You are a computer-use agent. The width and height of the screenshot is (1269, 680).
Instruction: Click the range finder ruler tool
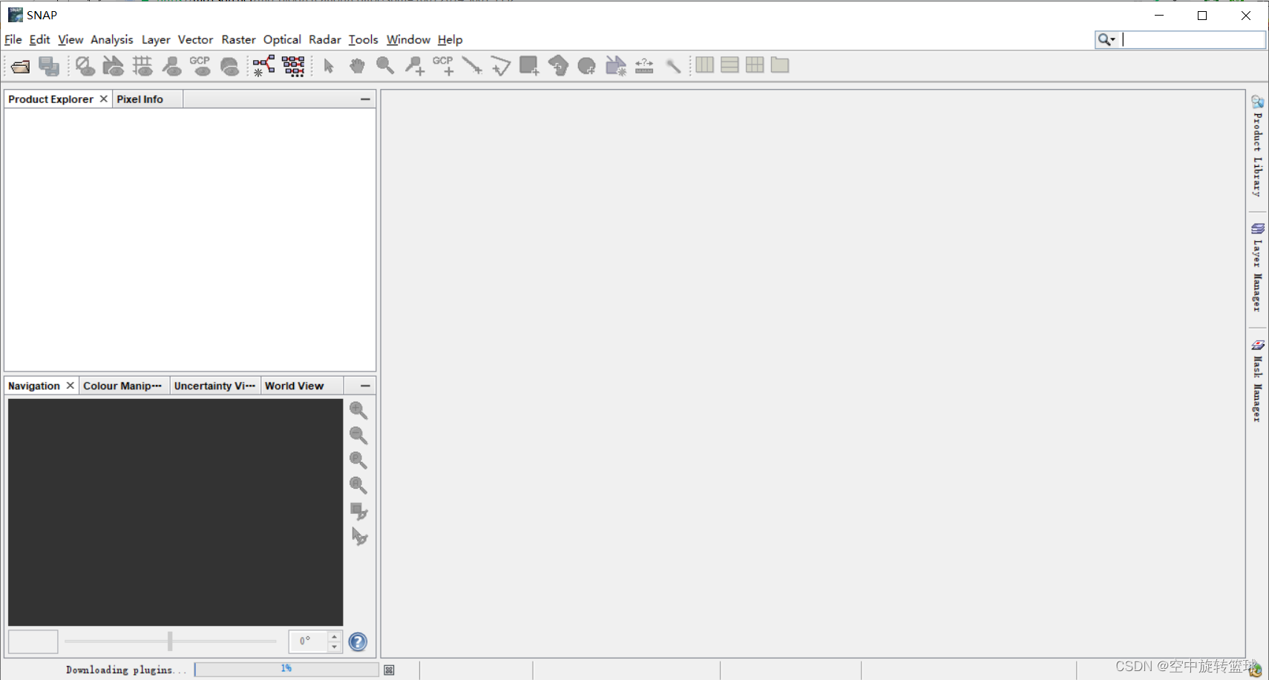pyautogui.click(x=644, y=66)
